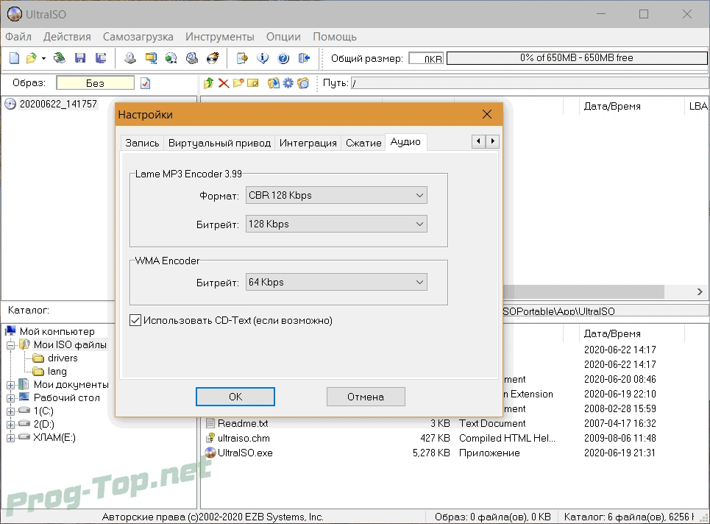Toggle the Использовать CD-Text checkbox

[x=135, y=320]
